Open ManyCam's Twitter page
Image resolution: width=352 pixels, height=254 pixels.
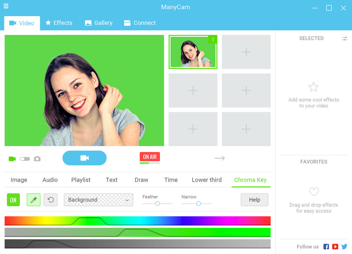[344, 247]
